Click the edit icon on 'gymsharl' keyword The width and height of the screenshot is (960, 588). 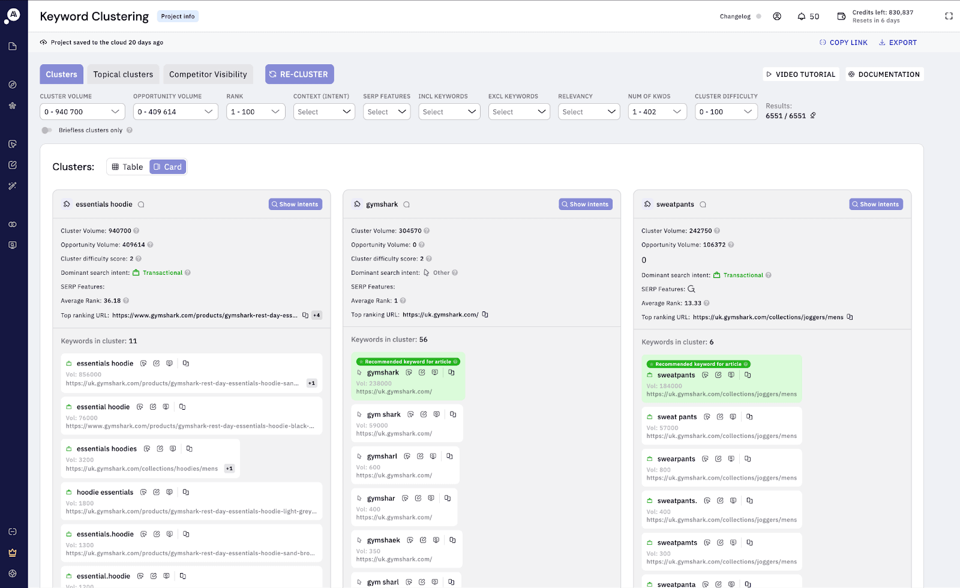[420, 456]
